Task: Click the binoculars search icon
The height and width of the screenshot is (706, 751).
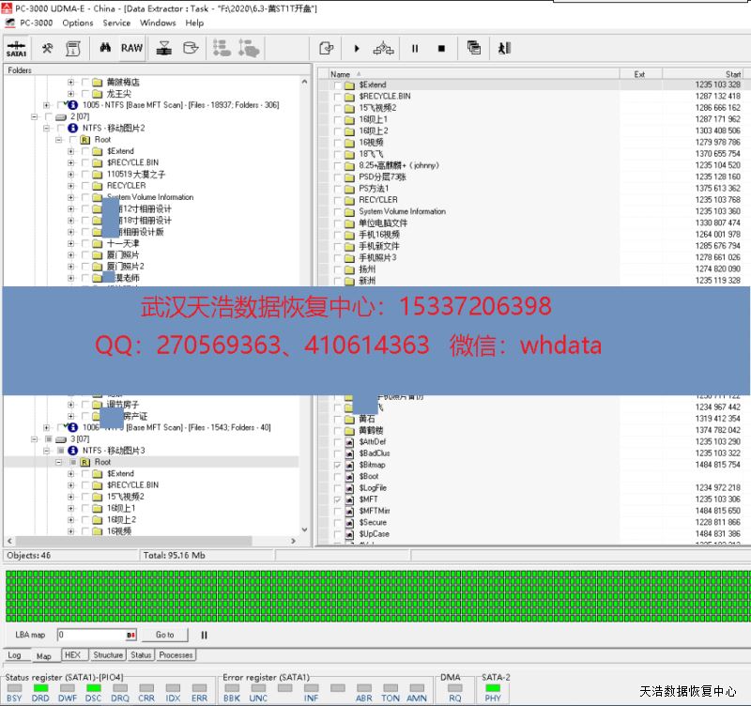Action: tap(105, 48)
